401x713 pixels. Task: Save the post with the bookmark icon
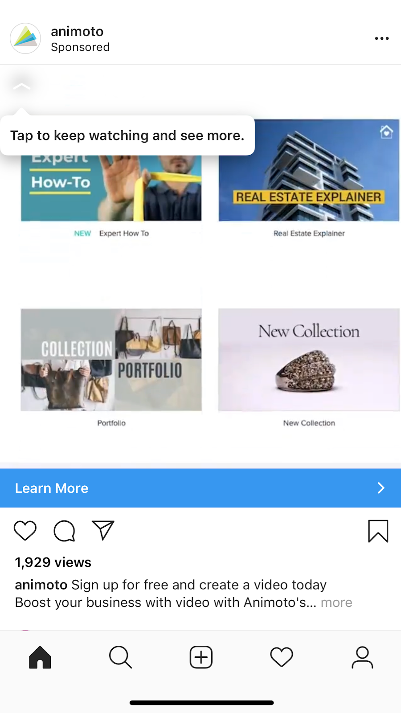378,531
